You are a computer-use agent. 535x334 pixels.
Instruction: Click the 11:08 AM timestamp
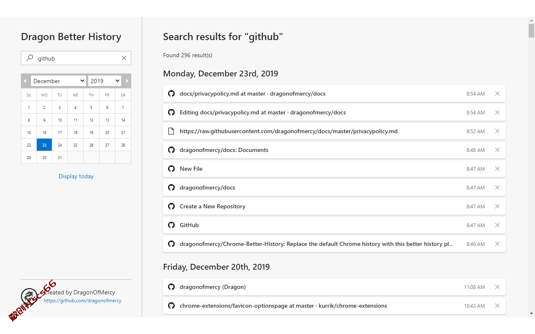pos(474,287)
